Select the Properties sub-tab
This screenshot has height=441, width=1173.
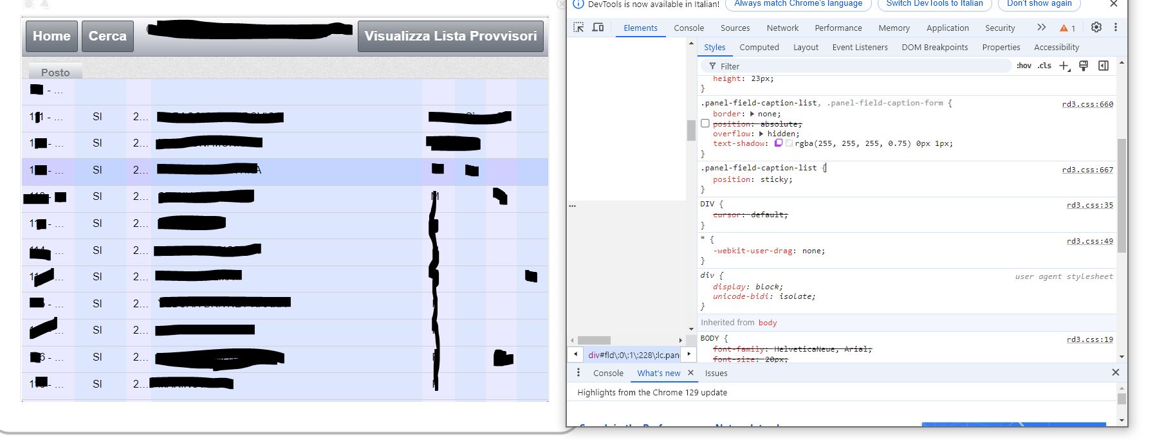point(1001,47)
